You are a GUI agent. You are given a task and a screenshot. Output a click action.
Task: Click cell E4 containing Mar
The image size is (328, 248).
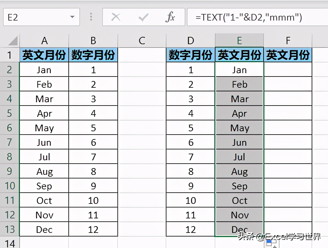(x=239, y=99)
